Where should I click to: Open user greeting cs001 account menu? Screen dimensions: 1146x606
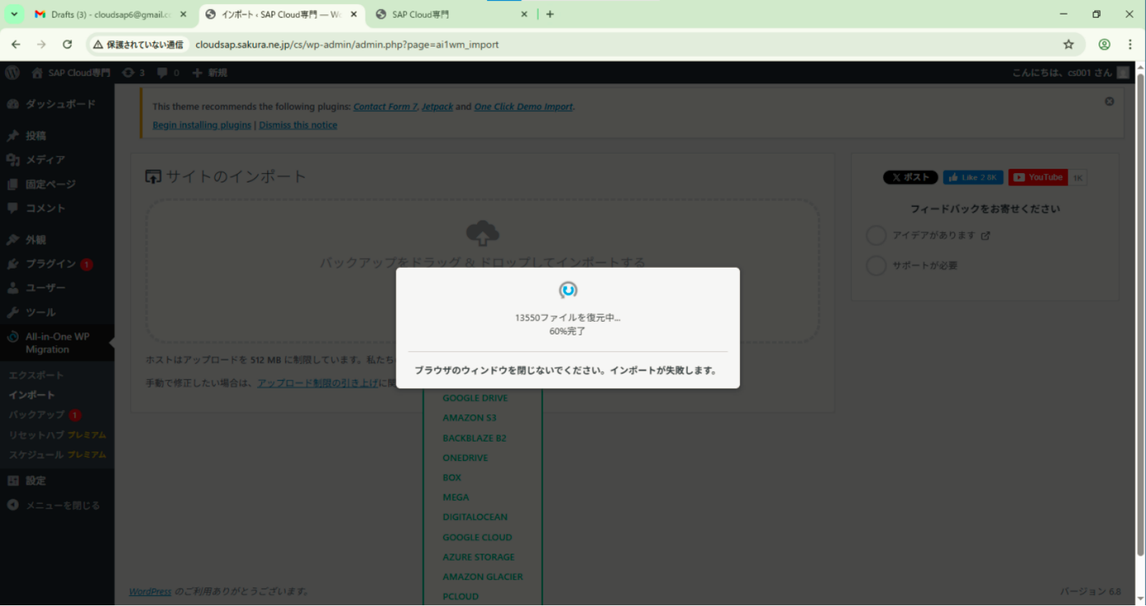coord(1071,73)
